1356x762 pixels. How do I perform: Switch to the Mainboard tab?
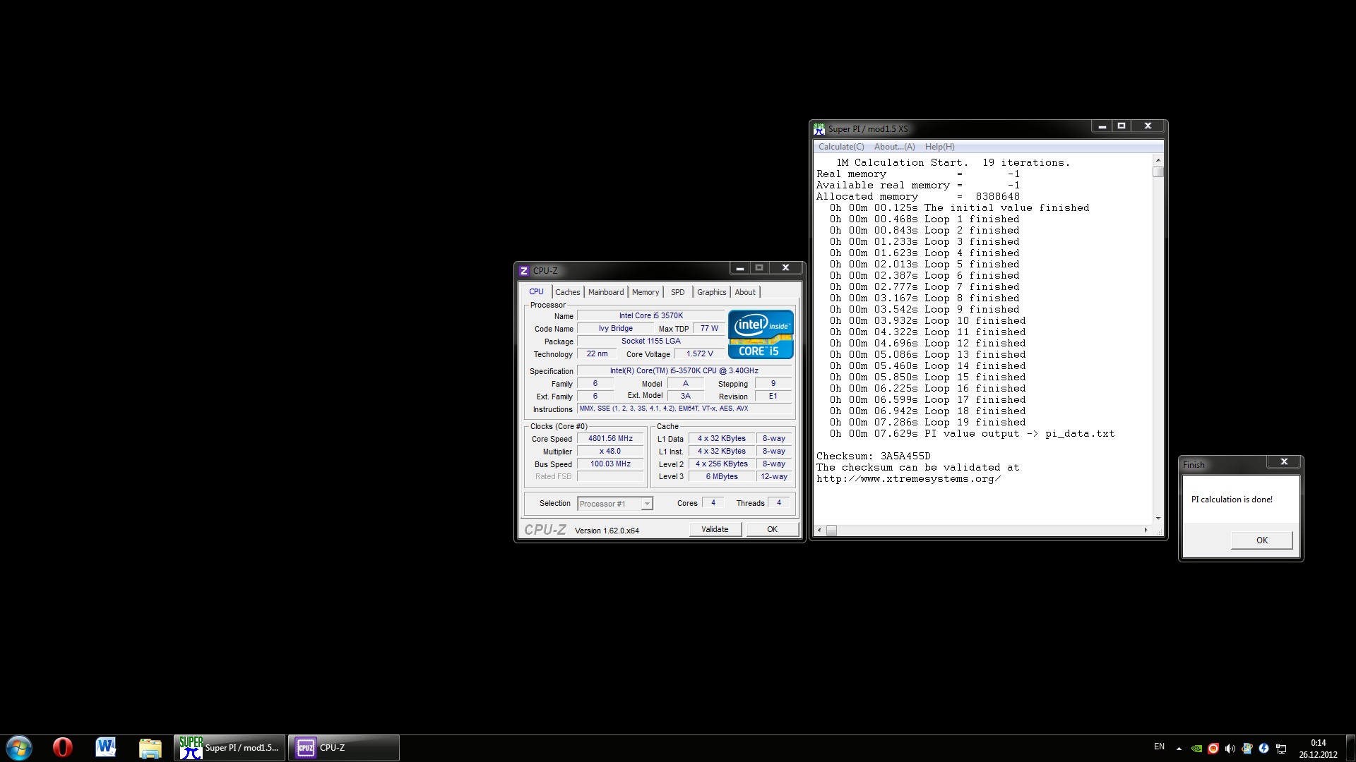coord(606,292)
